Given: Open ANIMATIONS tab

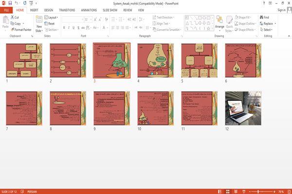Looking at the screenshot, I should click(x=89, y=10).
